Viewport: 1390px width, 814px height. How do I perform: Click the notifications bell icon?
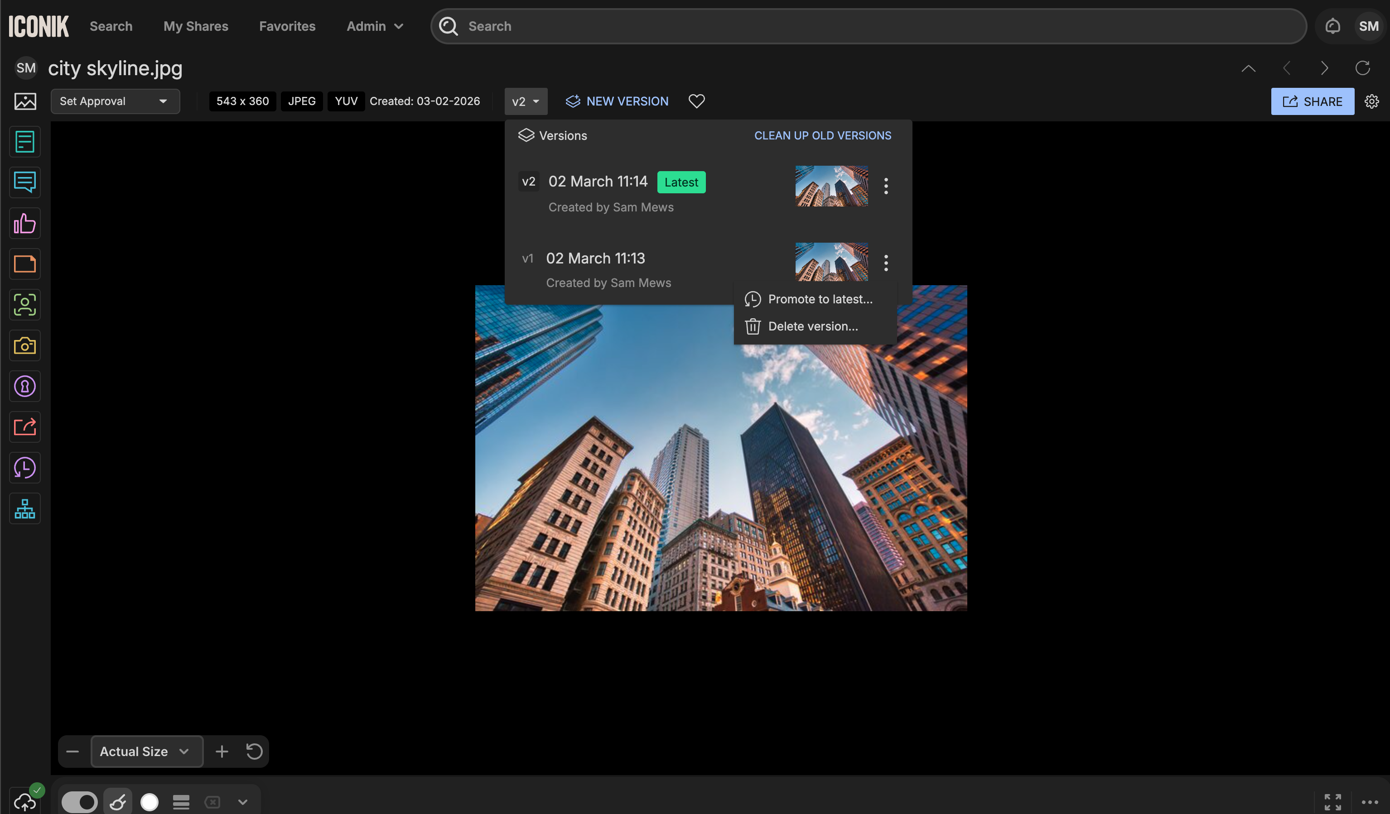[1332, 26]
